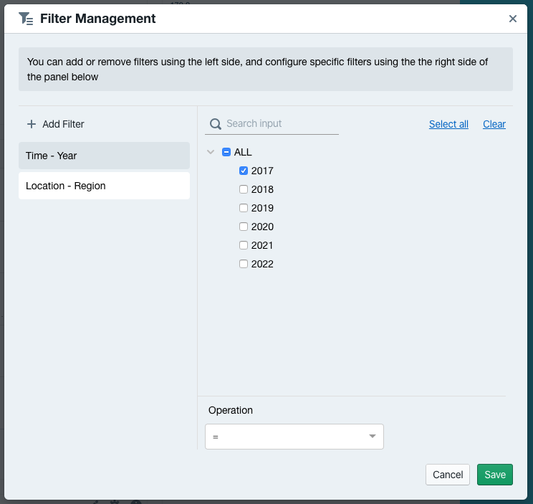Toggle the ALL years checkbox
The height and width of the screenshot is (504, 533).
click(x=226, y=152)
